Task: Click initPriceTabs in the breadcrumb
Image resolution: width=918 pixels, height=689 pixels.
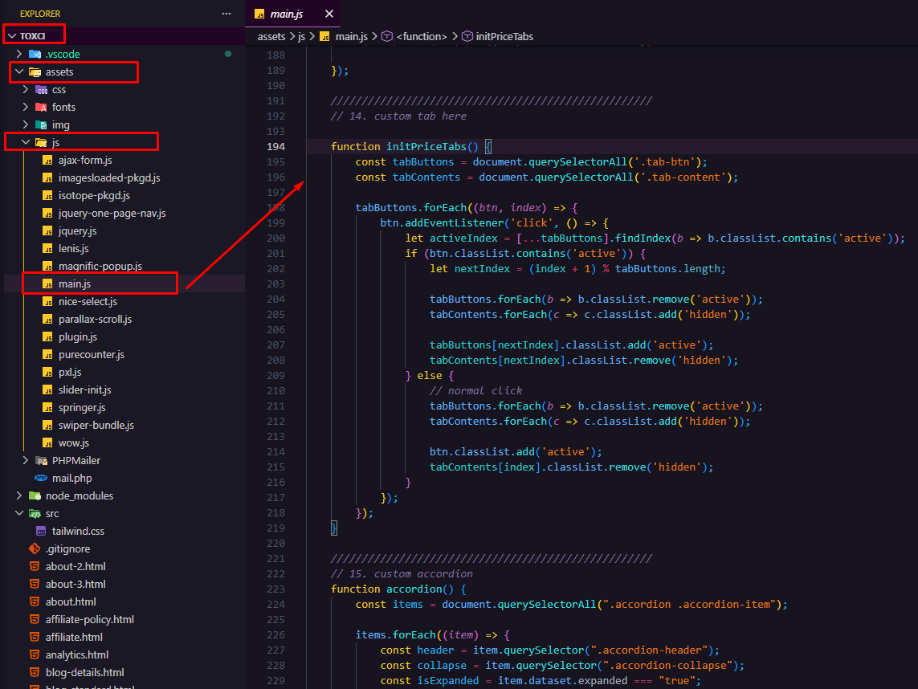Action: (x=504, y=36)
